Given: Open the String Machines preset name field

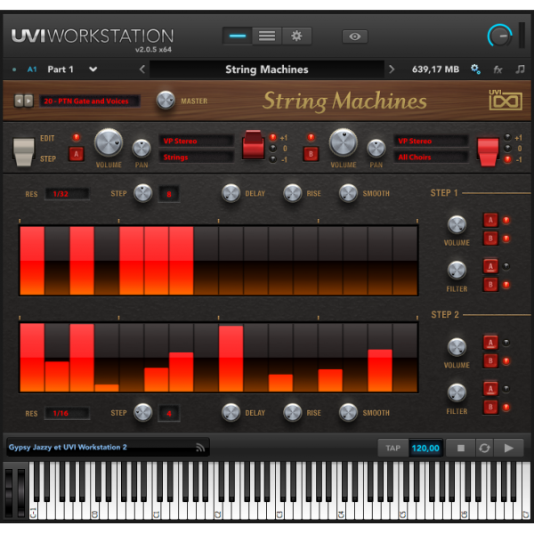Looking at the screenshot, I should (267, 69).
